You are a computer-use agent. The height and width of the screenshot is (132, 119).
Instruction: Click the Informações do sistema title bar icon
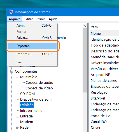coord(11,12)
